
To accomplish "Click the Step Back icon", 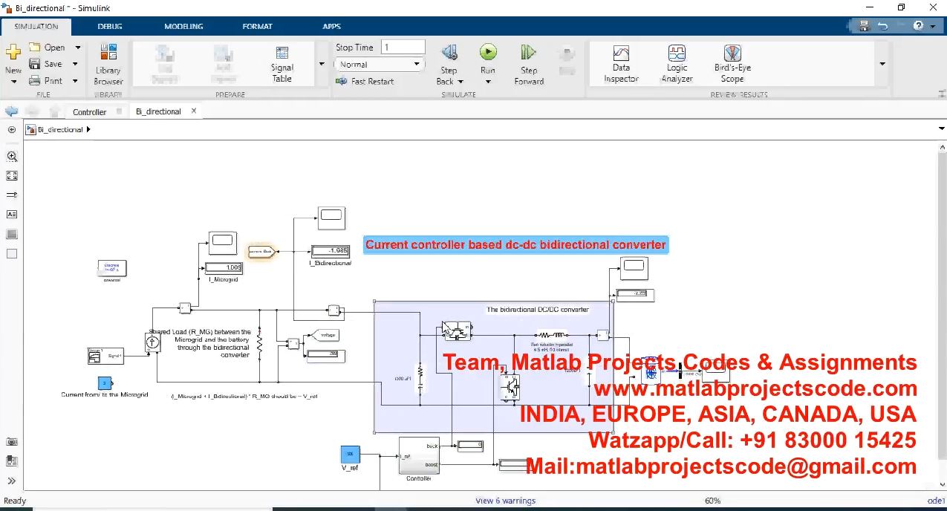I will pyautogui.click(x=449, y=53).
